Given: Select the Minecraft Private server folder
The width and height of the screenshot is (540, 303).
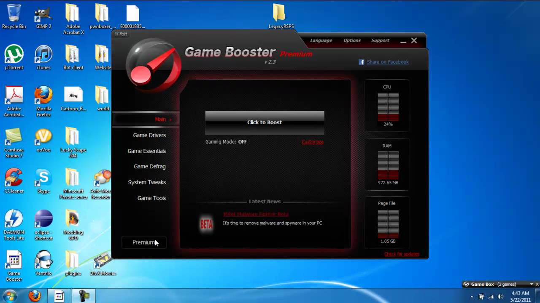Looking at the screenshot, I should [73, 184].
